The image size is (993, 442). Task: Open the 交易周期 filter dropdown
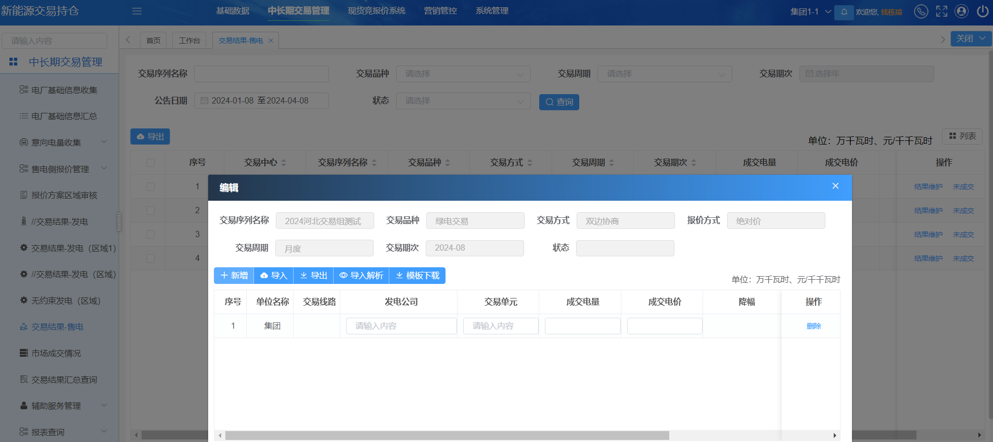coord(665,74)
